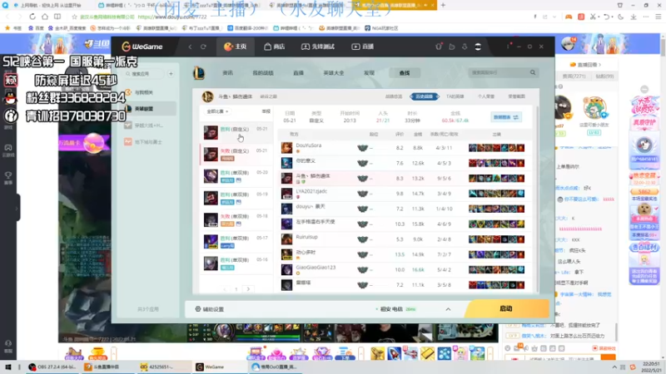
Task: Toggle the 数据图表 view switch button
Action: tap(506, 117)
